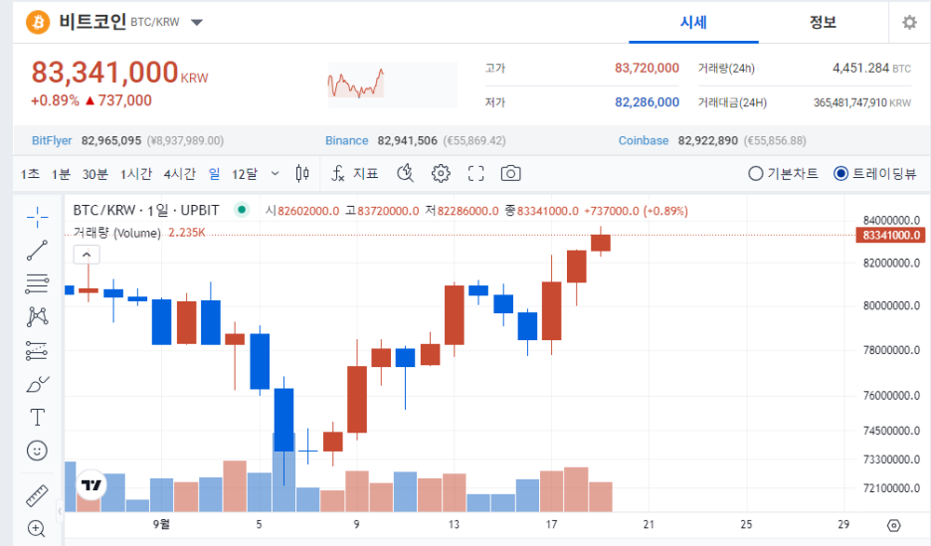Screen dimensions: 931x546
Task: Click the BTC/KRW · 1일 · UPBIT chart title
Action: [146, 210]
